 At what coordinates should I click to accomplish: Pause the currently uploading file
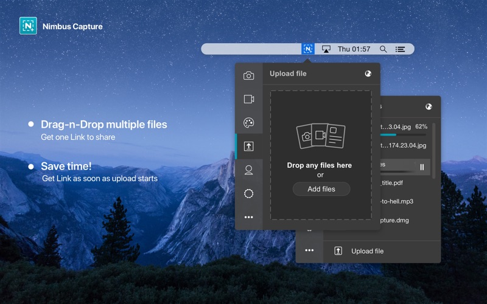pyautogui.click(x=422, y=167)
